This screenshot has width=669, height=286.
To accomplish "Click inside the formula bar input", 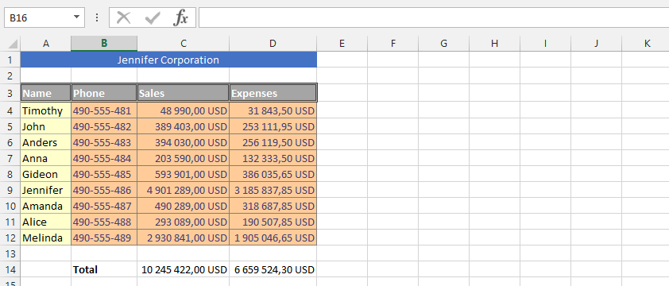I will pyautogui.click(x=434, y=17).
